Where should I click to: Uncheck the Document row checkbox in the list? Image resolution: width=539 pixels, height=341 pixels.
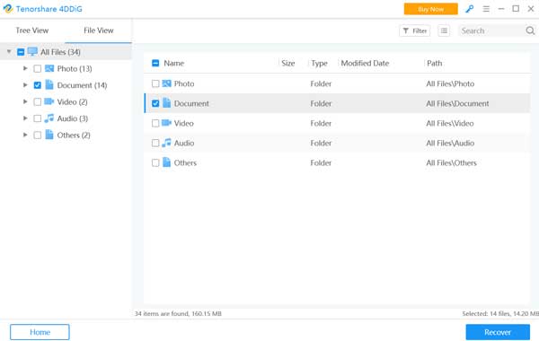point(155,103)
